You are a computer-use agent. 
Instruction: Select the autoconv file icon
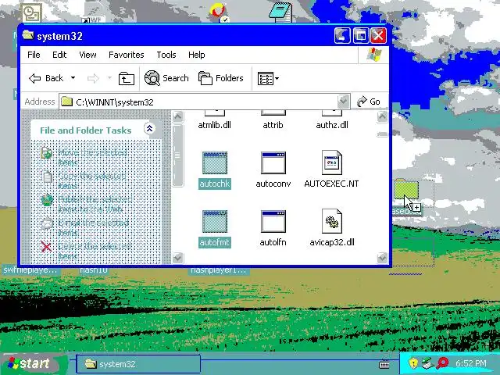273,163
